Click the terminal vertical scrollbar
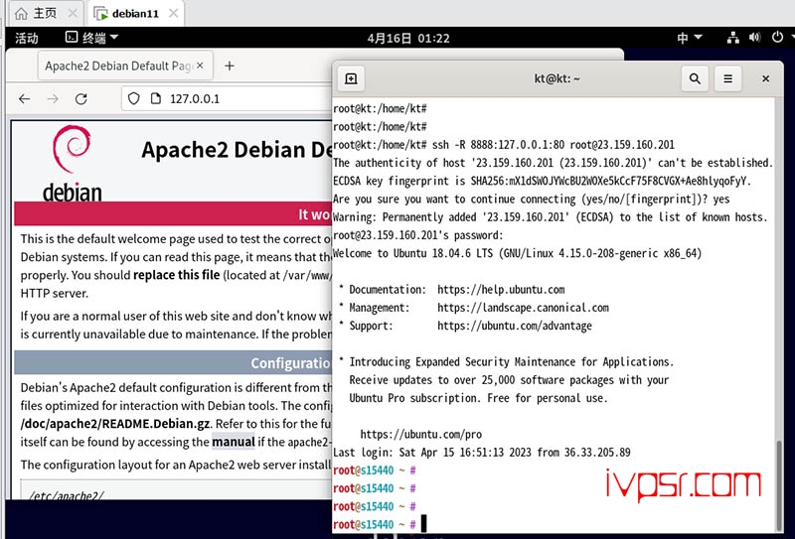 click(x=779, y=483)
